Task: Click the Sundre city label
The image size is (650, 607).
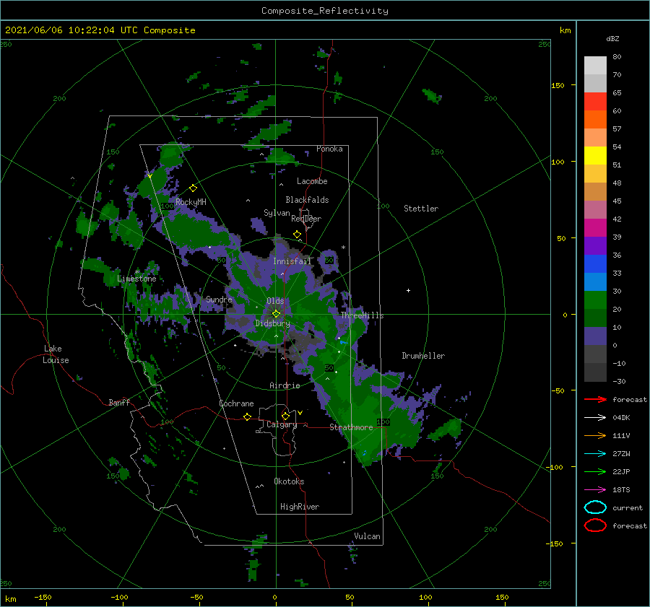Action: click(219, 299)
